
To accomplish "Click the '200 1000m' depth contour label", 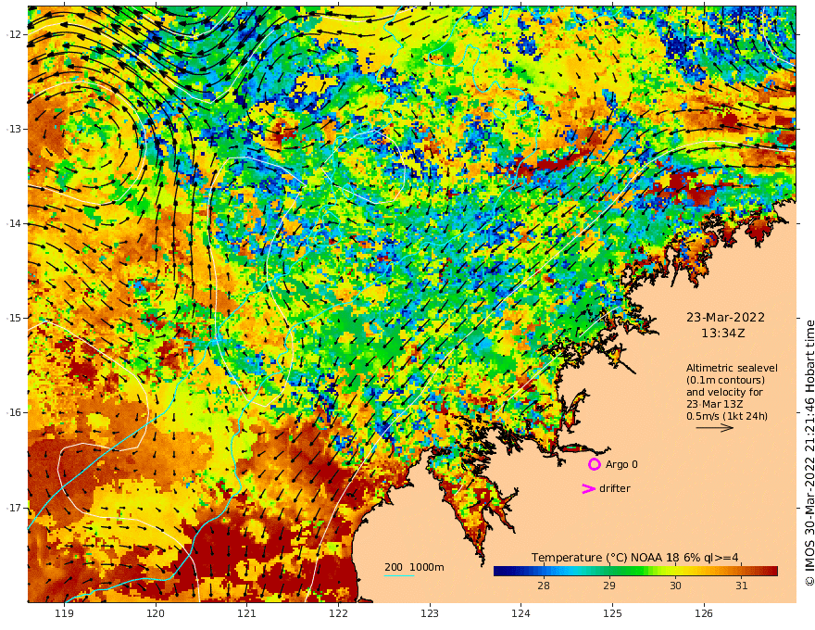I will (x=414, y=567).
